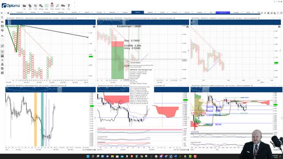This screenshot has height=159, width=283.
Task: Toggle the lock on the top-middle chart
Action: [x=187, y=26]
